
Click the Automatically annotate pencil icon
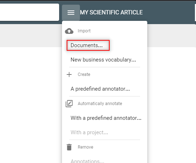[69, 104]
